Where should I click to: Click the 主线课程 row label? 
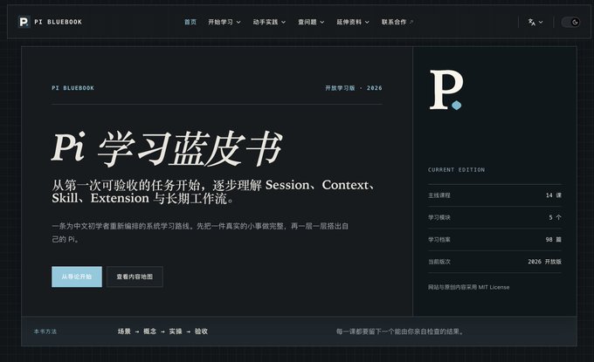pyautogui.click(x=439, y=195)
